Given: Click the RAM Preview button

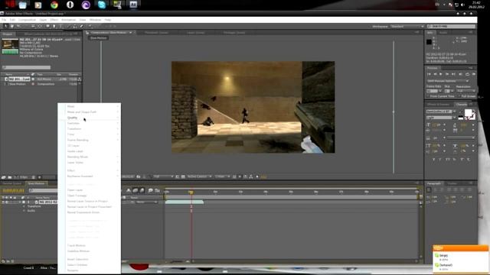Looking at the screenshot, I should (x=474, y=74).
